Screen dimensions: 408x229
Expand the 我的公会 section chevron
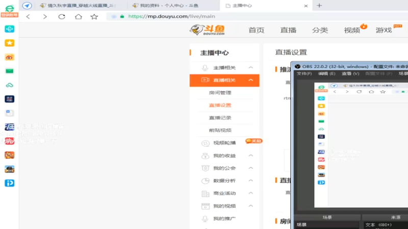[x=250, y=168]
